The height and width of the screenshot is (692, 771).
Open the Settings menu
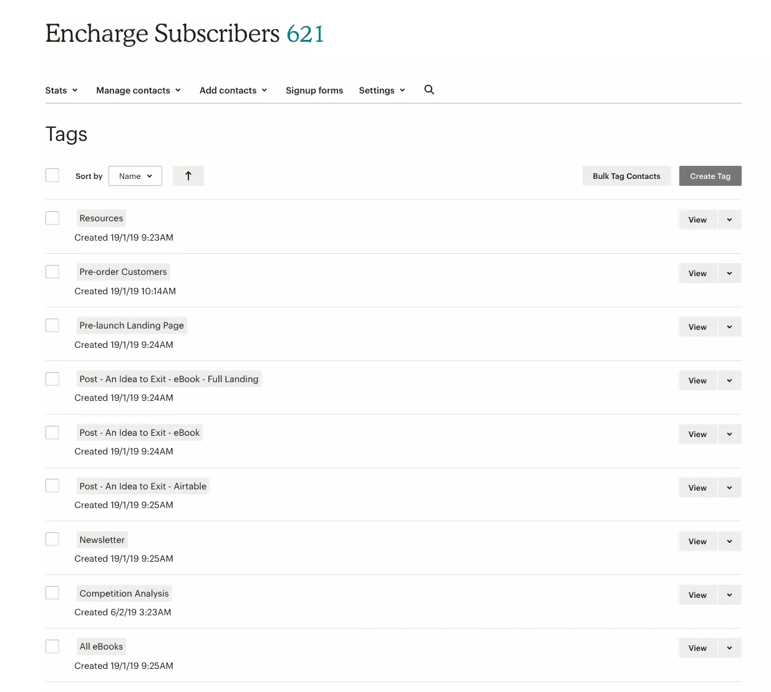click(382, 90)
